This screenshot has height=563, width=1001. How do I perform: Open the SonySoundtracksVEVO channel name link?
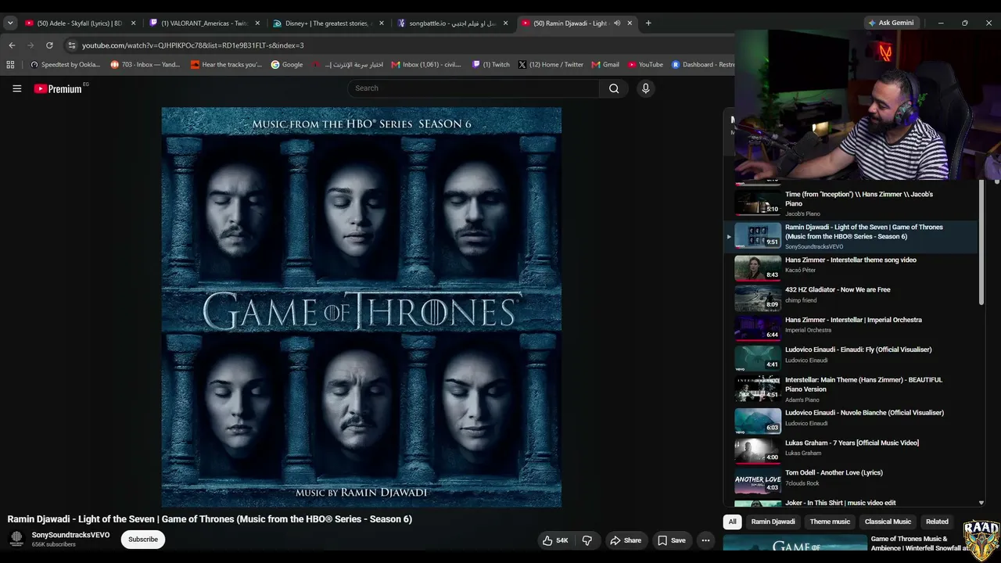[x=70, y=536]
